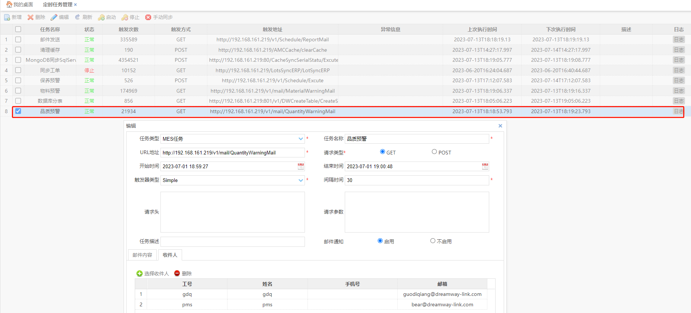
Task: Click the green 选择收件人 add icon
Action: pos(140,274)
